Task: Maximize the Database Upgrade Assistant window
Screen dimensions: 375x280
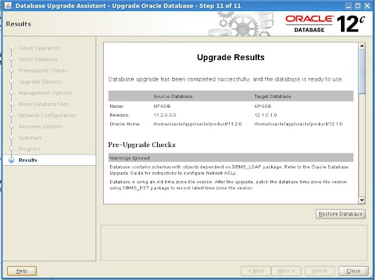Action: pos(358,6)
